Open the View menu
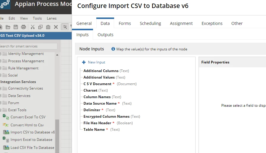Screen dimensions: 266x153 pyautogui.click(x=24, y=18)
